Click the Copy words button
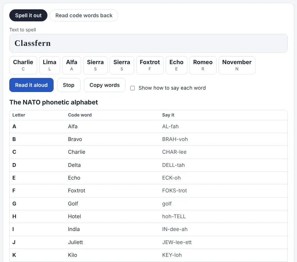Viewport: 297px width, 262px height. point(104,85)
